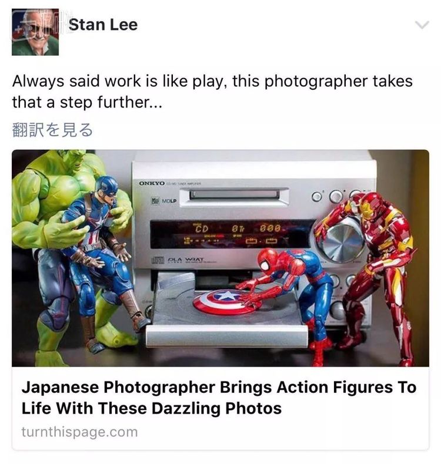The width and height of the screenshot is (441, 464).
Task: Open Stan Lee's profile picture
Action: click(x=35, y=32)
